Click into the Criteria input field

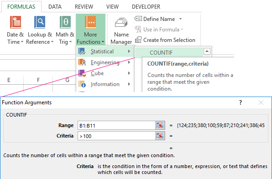116,136
